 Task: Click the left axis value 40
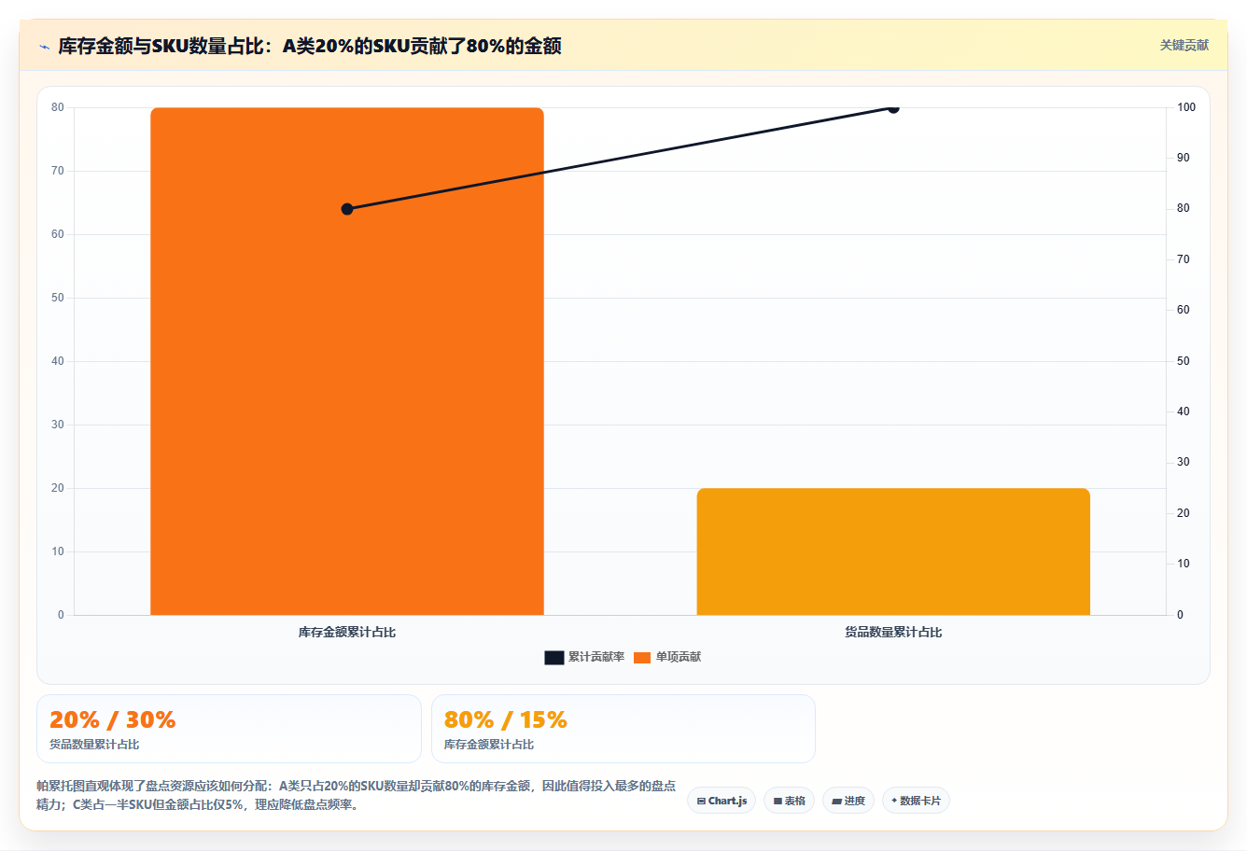(58, 361)
